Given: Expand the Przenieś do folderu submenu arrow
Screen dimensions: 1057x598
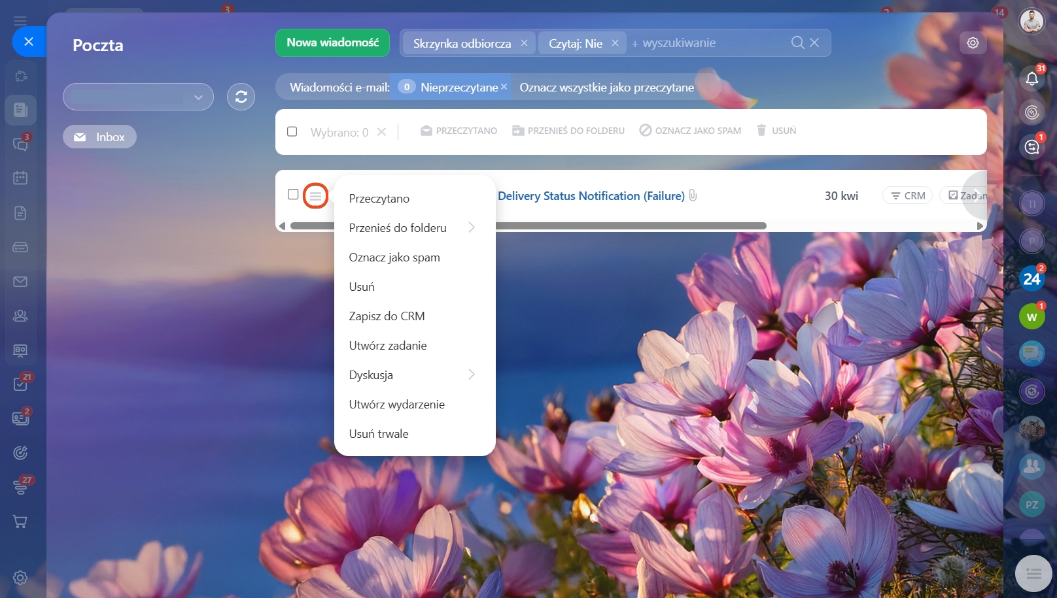Looking at the screenshot, I should (x=472, y=227).
